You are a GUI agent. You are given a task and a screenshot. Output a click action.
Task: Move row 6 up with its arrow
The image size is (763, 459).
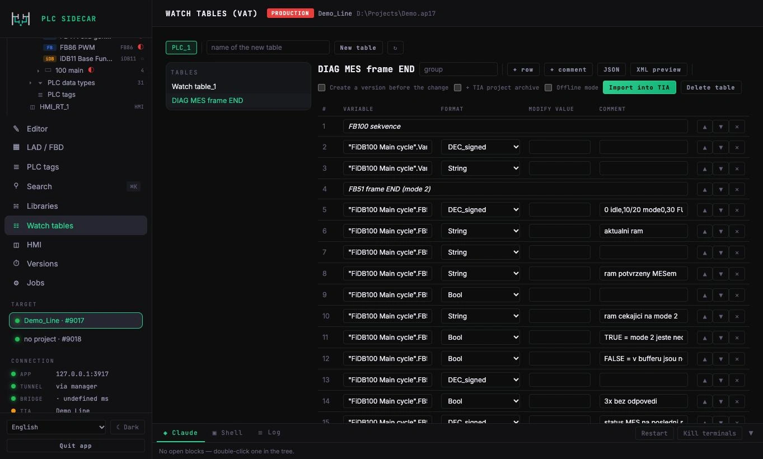705,231
